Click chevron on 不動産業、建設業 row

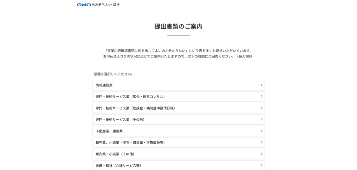tap(262, 131)
